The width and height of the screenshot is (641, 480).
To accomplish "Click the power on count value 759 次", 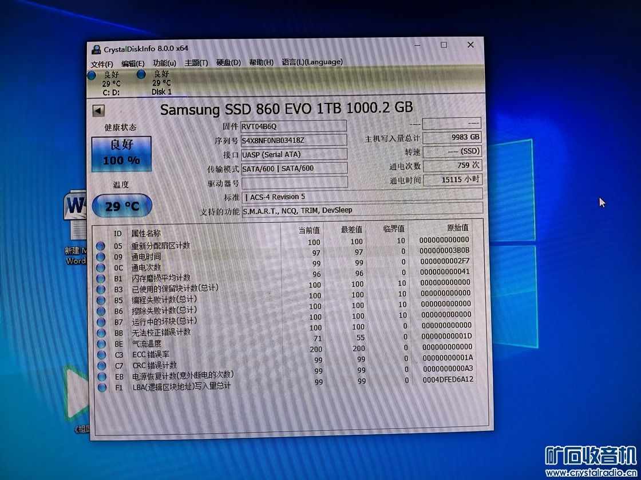I will coord(452,165).
